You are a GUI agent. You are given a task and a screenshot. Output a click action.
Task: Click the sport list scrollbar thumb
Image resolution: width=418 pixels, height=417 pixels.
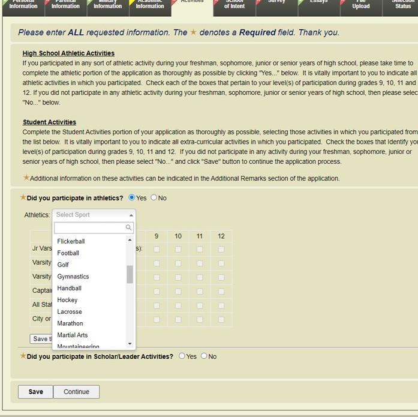(x=130, y=274)
